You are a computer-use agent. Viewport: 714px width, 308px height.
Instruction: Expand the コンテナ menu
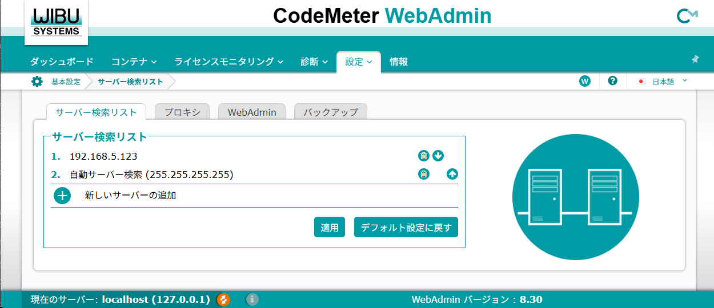click(134, 62)
